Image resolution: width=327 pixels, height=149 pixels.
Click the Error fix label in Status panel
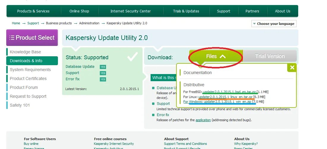pyautogui.click(x=72, y=79)
